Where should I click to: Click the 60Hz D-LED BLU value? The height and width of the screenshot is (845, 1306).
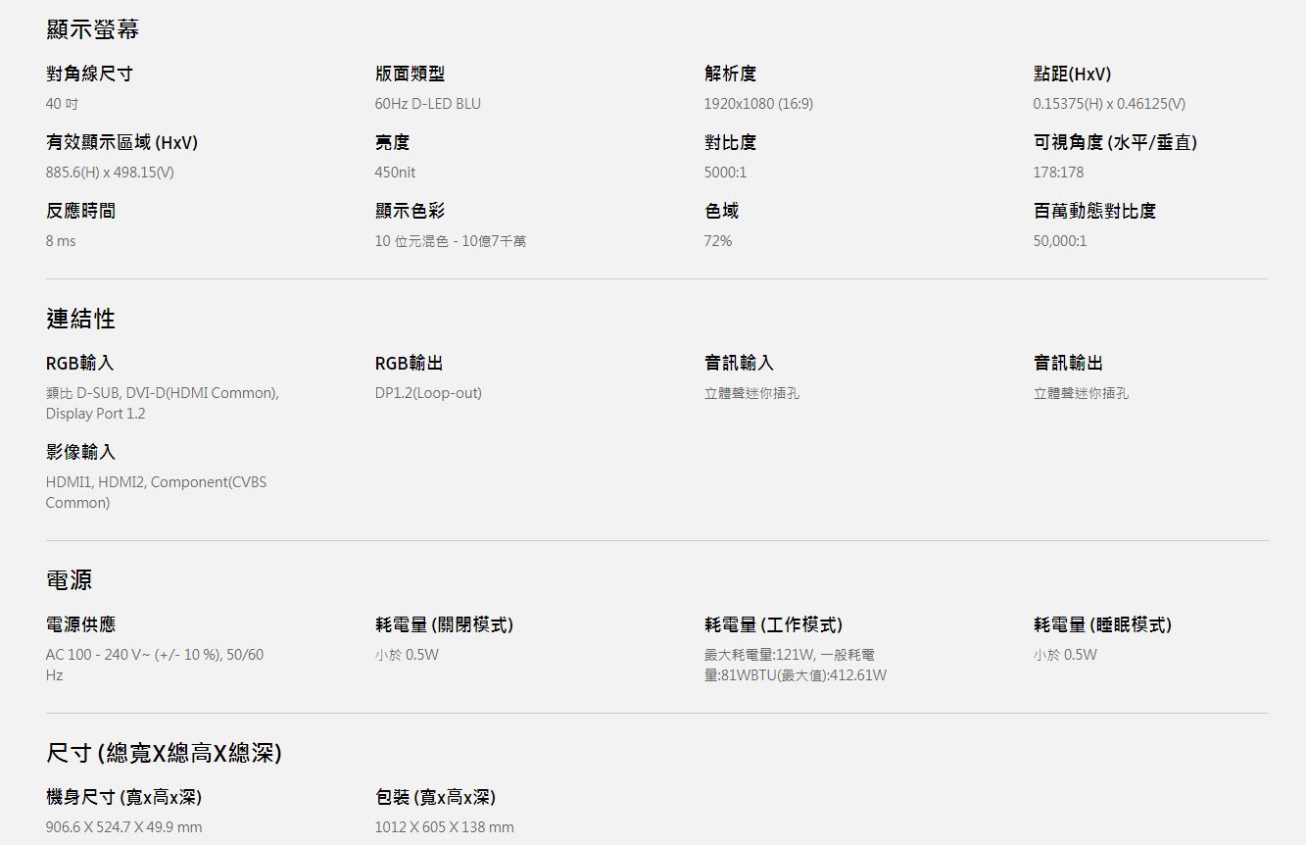(x=427, y=104)
